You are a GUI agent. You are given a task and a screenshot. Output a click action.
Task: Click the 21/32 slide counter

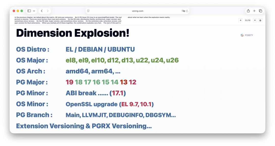(x=248, y=20)
